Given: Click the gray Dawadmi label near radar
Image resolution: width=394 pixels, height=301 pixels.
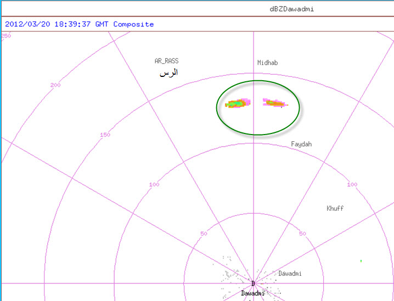Looking at the screenshot, I should tap(290, 274).
